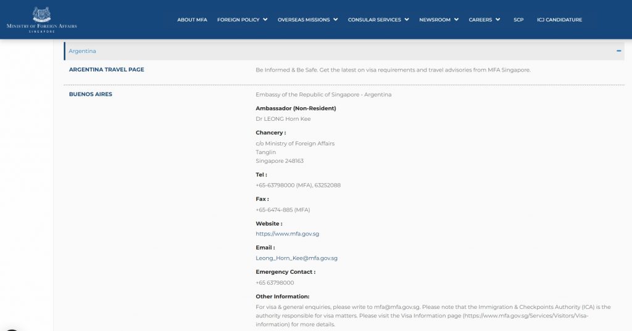Select Foreign Policy text in navigation
632x331 pixels.
click(x=238, y=20)
